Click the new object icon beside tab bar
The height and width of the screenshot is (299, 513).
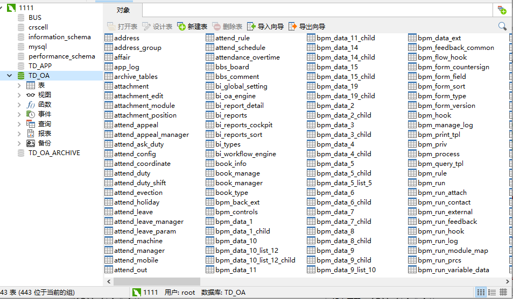(502, 10)
